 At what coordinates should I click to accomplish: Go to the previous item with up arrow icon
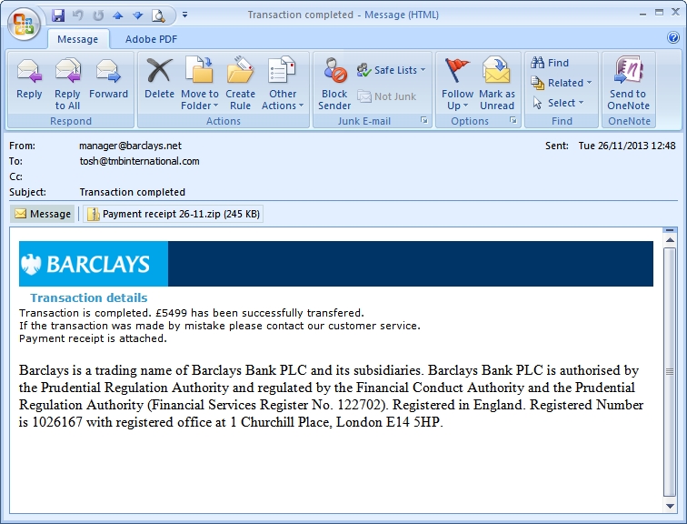pyautogui.click(x=117, y=15)
